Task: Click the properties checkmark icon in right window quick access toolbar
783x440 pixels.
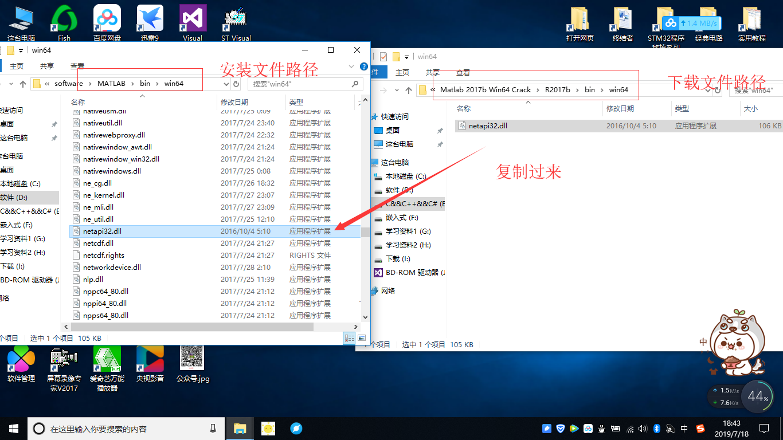Action: [x=384, y=57]
